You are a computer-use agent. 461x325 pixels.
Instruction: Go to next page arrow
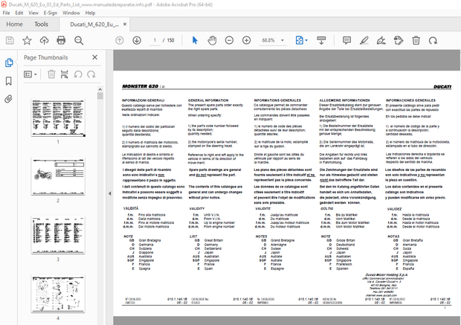(x=137, y=40)
